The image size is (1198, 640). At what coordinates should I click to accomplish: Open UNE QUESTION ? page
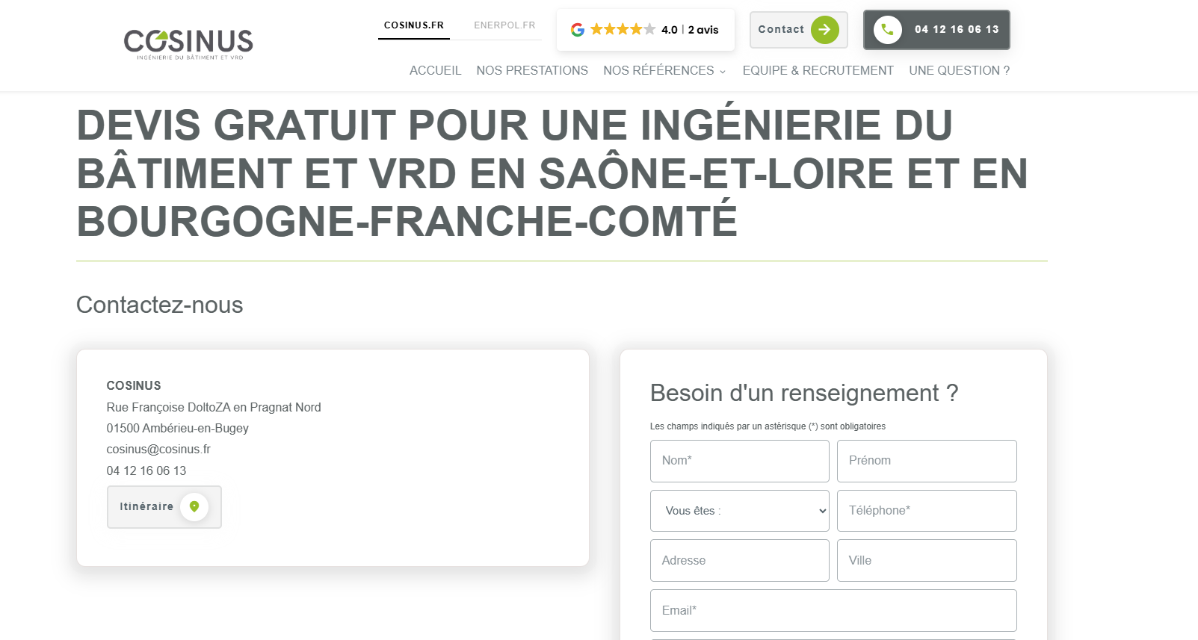point(960,70)
